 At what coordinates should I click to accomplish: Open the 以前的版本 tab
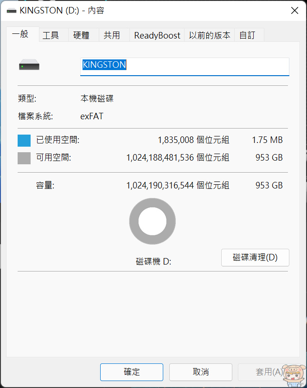(209, 35)
